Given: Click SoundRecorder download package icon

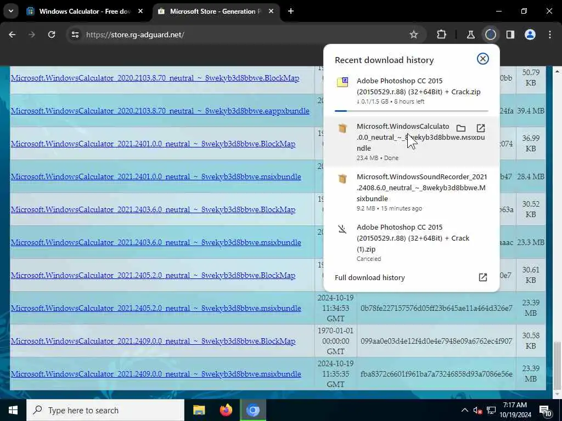Looking at the screenshot, I should coord(342,178).
